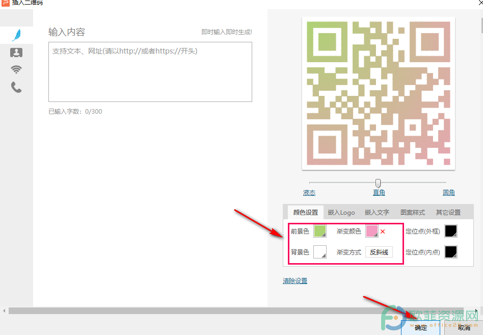The width and height of the screenshot is (483, 335).
Task: Switch to the 嵌入文字 tab
Action: pos(377,212)
